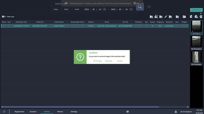Click the Acc. No column header
Image resolution: width=204 pixels, height=114 pixels.
(125, 22)
